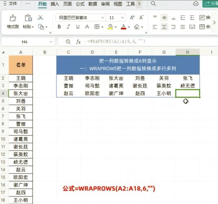Click into the formula bar text
The width and height of the screenshot is (218, 204).
point(116,41)
